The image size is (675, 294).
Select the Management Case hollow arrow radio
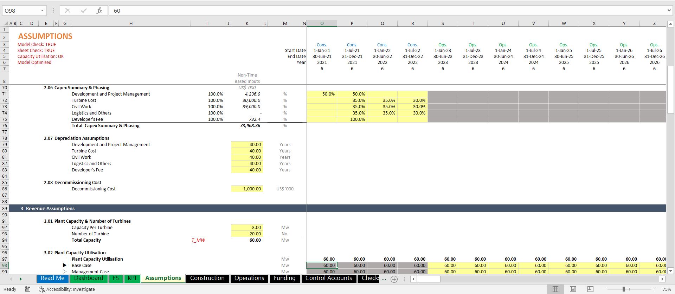pos(64,272)
